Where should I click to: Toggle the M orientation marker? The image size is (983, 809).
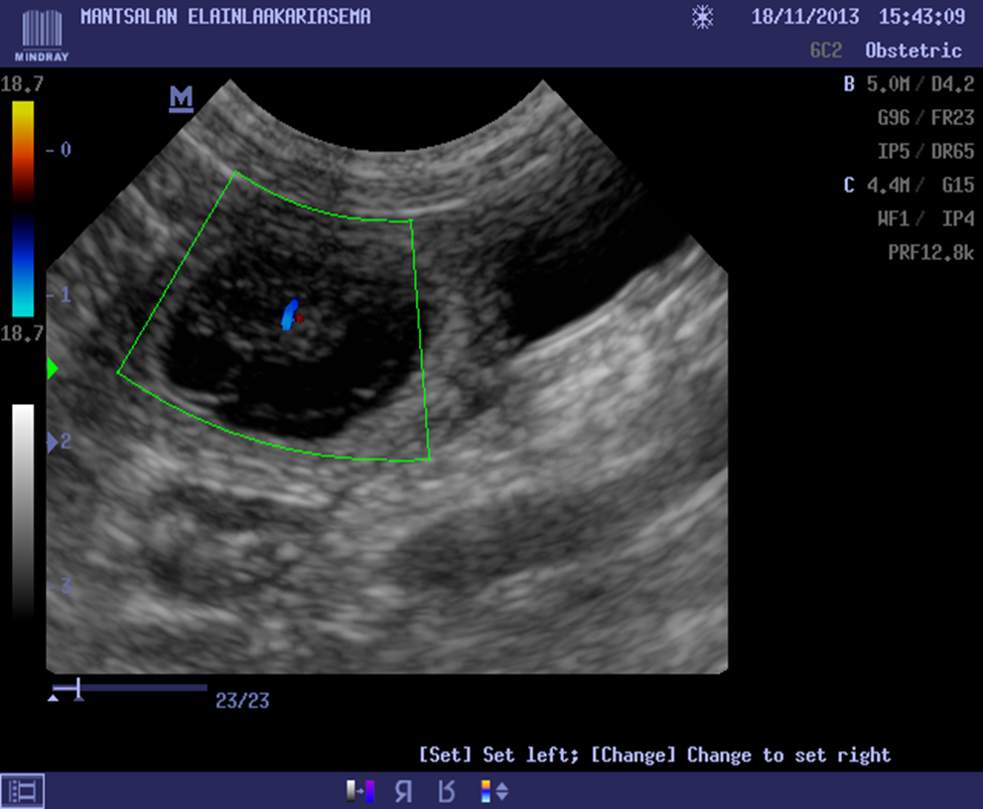180,97
